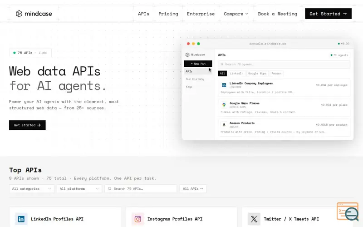Click the arrow icon in hero Get started
The image size is (363, 227).
pos(39,125)
